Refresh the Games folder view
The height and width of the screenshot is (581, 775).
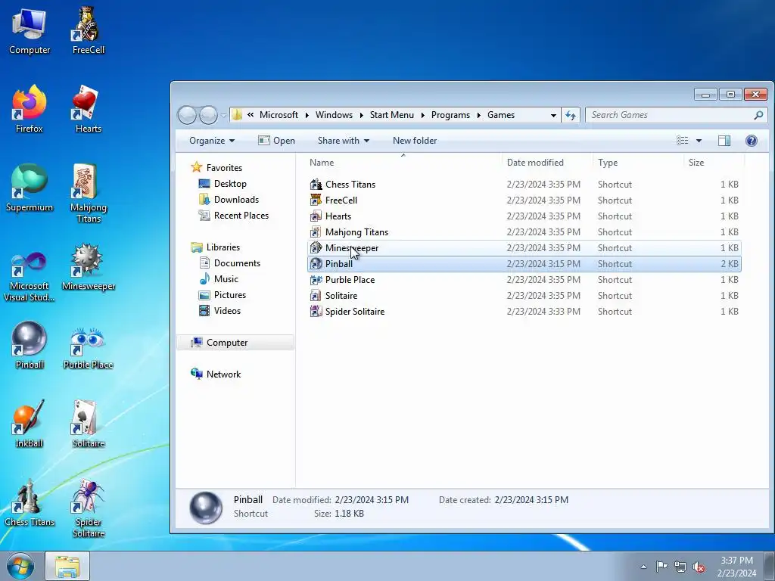coord(571,115)
